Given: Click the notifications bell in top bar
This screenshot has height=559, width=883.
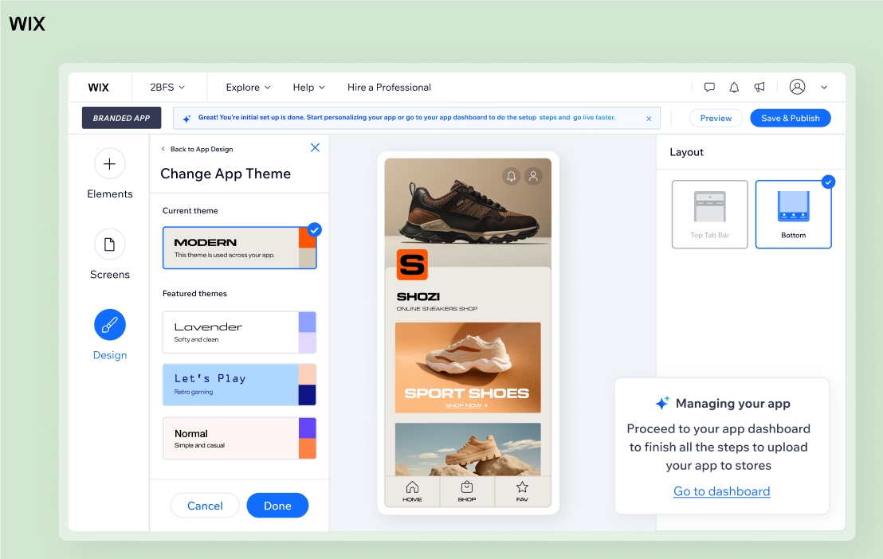Looking at the screenshot, I should pos(734,88).
